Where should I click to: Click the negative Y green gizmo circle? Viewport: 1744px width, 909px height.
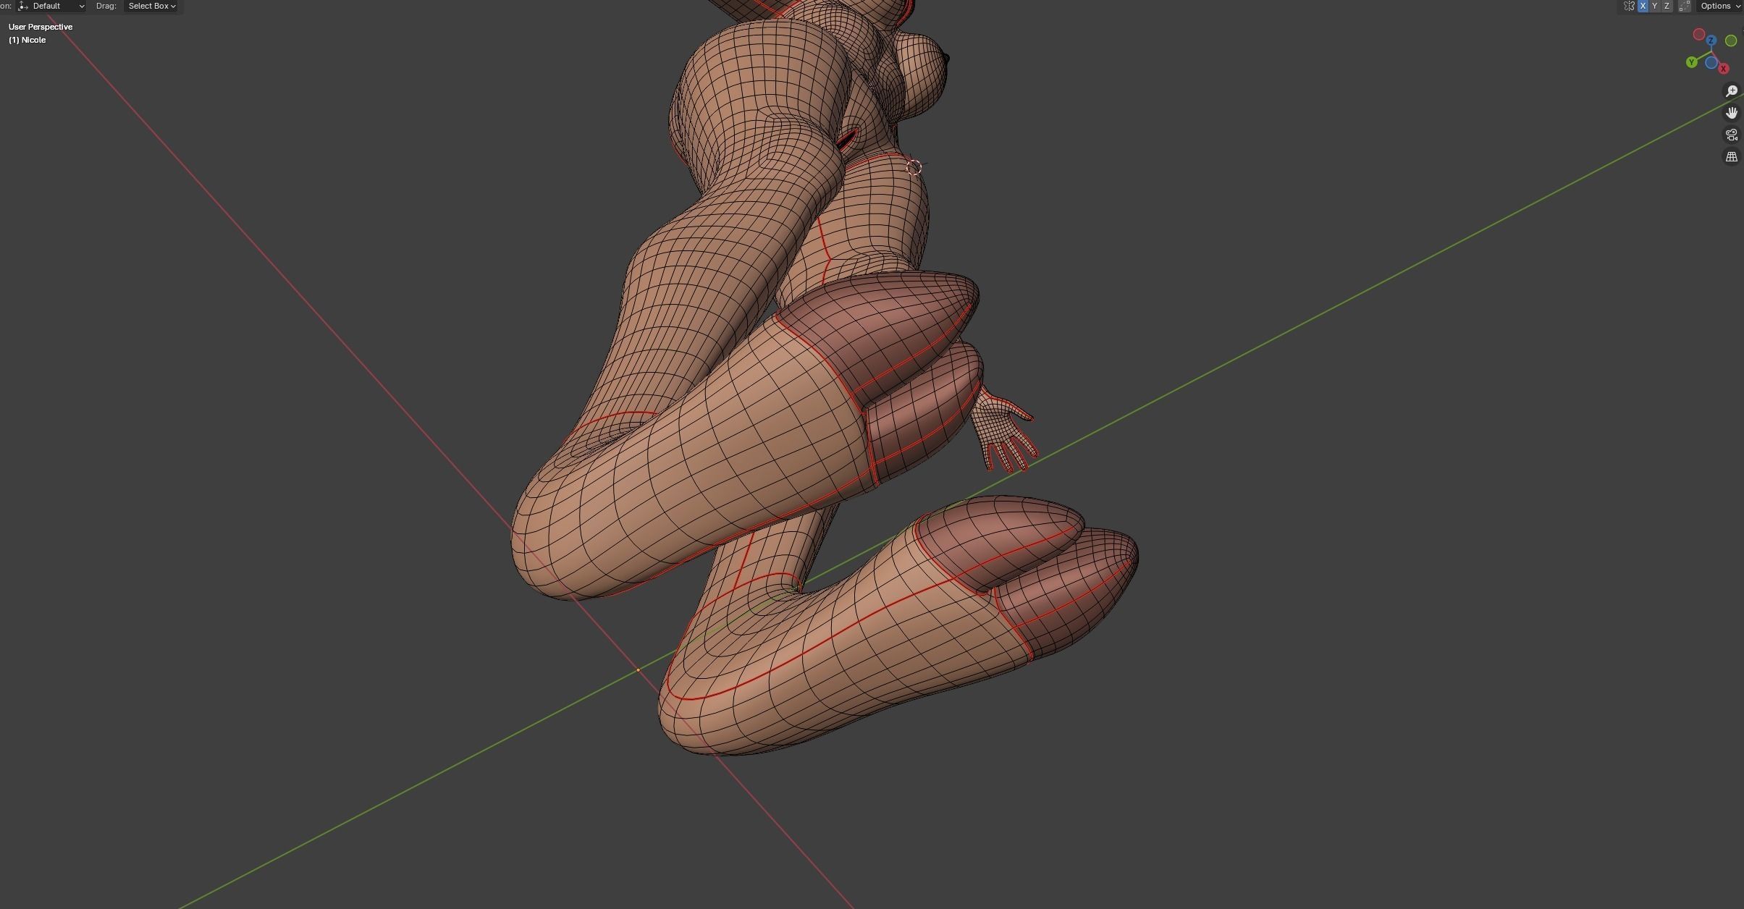click(1731, 41)
